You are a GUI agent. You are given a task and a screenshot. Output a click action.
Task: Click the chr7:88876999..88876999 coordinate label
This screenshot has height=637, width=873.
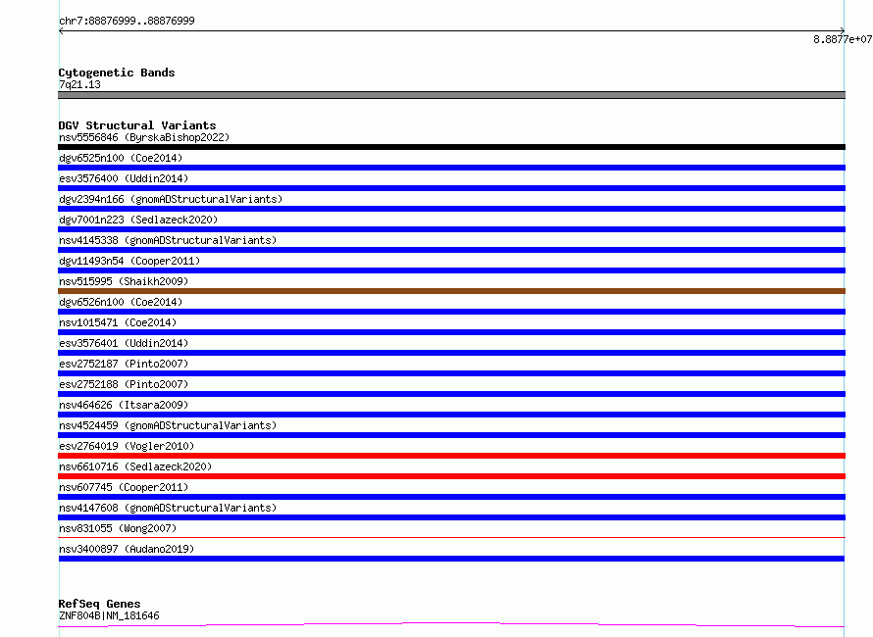tap(127, 21)
